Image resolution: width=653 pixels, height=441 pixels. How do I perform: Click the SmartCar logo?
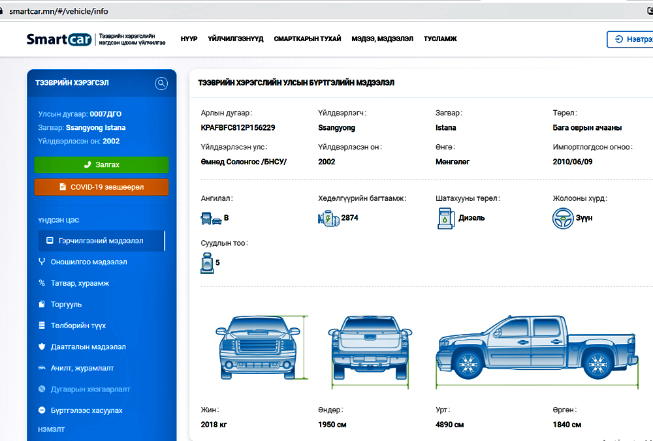click(59, 39)
